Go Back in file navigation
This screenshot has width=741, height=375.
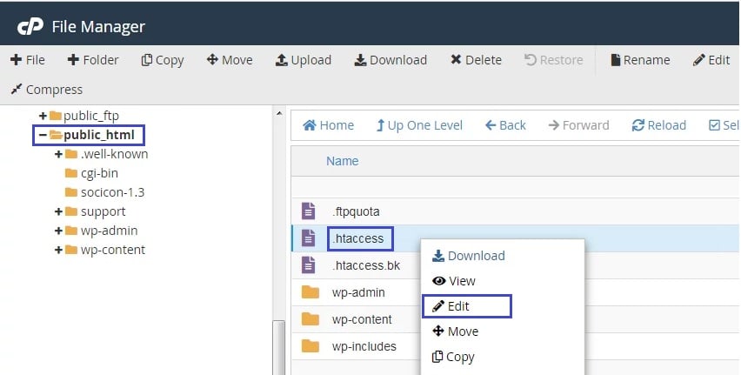[x=505, y=125]
